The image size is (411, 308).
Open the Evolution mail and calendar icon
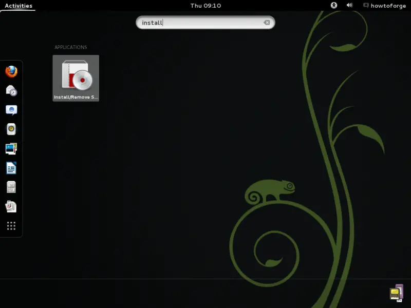(x=11, y=91)
